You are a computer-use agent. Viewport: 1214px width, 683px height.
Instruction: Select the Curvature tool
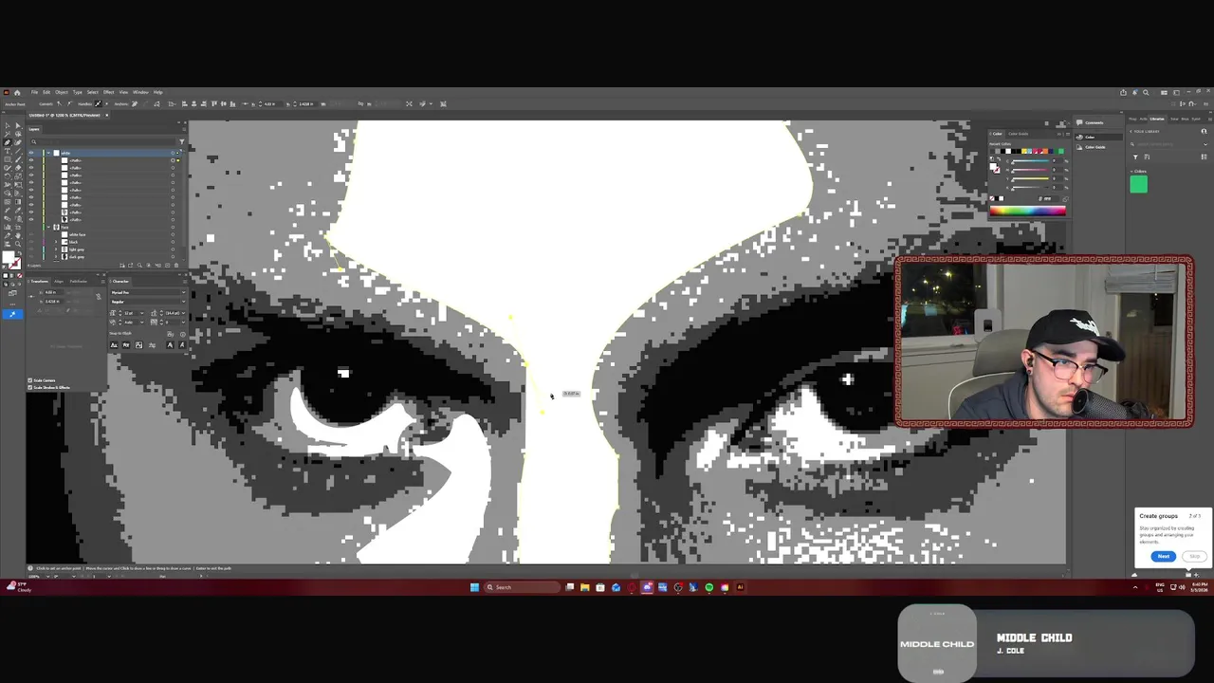(x=18, y=142)
